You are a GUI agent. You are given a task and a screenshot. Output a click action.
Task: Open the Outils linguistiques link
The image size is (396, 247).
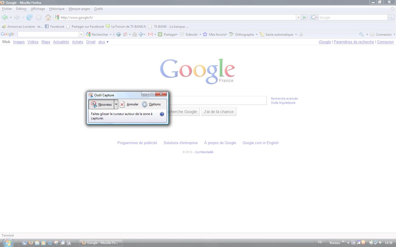point(283,103)
